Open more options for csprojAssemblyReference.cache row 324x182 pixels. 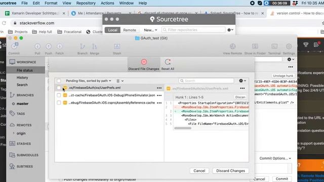tap(159, 103)
